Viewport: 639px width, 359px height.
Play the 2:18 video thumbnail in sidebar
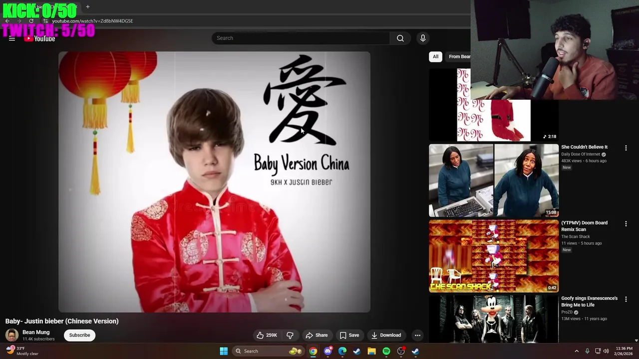pyautogui.click(x=494, y=105)
